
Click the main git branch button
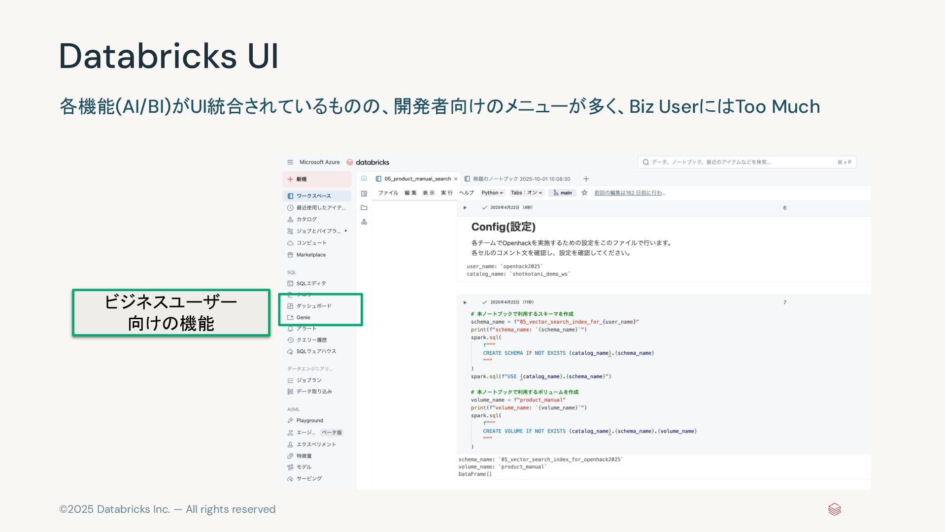click(x=562, y=193)
